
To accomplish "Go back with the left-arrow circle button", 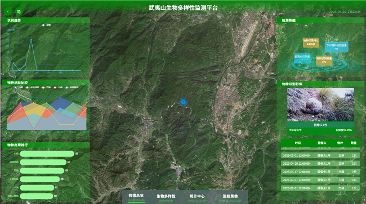I will tap(8, 11).
